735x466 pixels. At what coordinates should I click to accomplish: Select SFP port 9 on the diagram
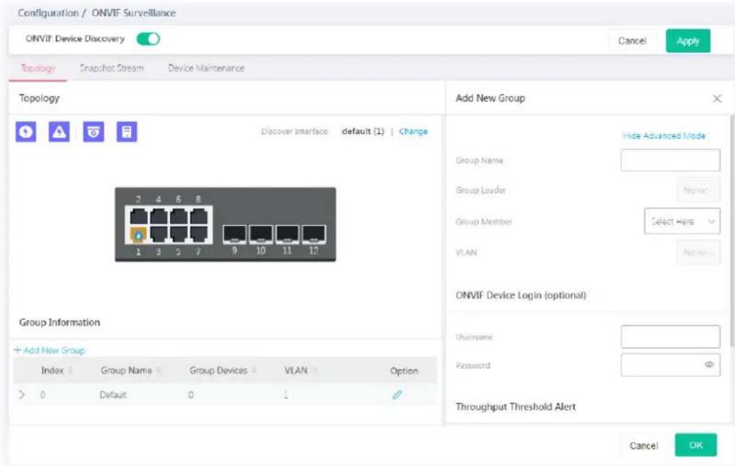[x=235, y=234]
